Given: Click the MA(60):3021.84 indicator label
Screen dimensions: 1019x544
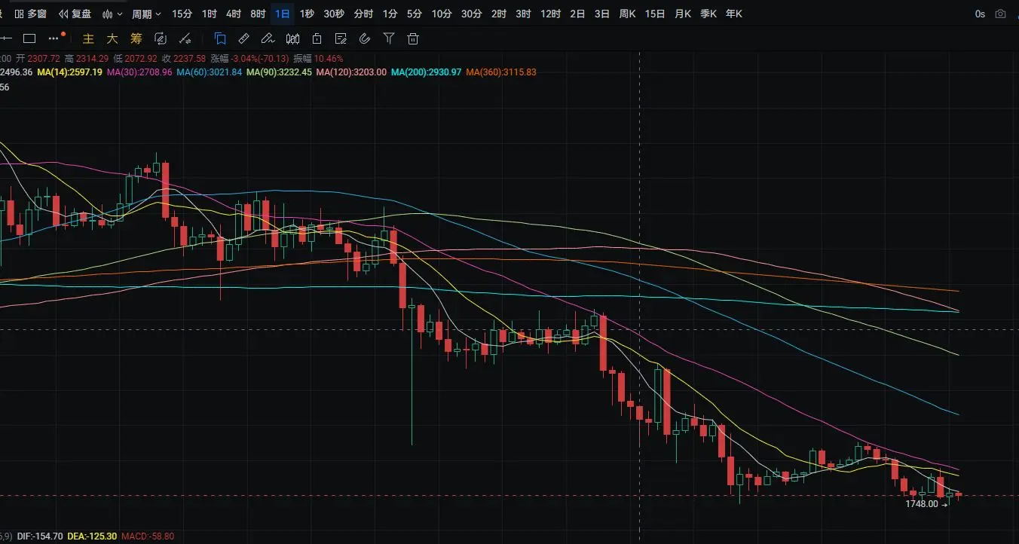Looking at the screenshot, I should coord(210,72).
